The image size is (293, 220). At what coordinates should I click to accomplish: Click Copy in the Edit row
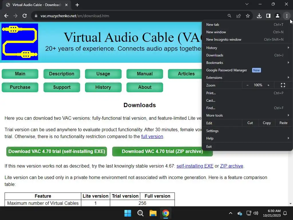[x=267, y=123]
